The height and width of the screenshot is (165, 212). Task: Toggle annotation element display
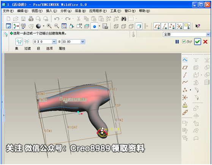coord(187,26)
